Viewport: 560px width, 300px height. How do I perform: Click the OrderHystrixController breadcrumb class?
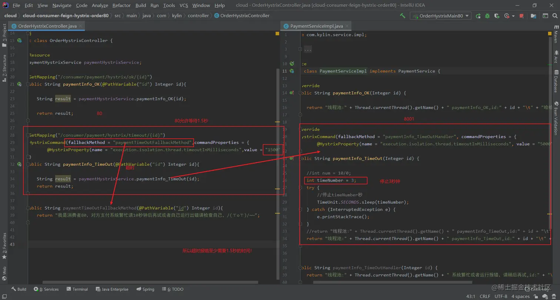[x=242, y=16]
